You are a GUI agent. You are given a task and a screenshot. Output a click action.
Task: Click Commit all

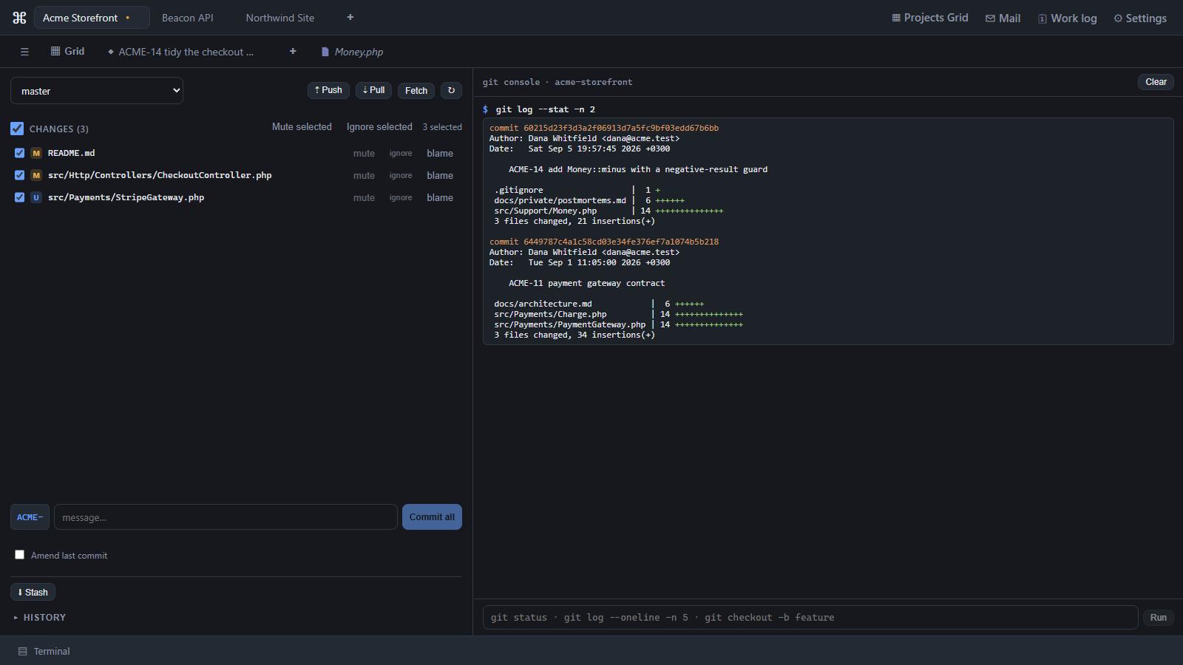pos(432,517)
